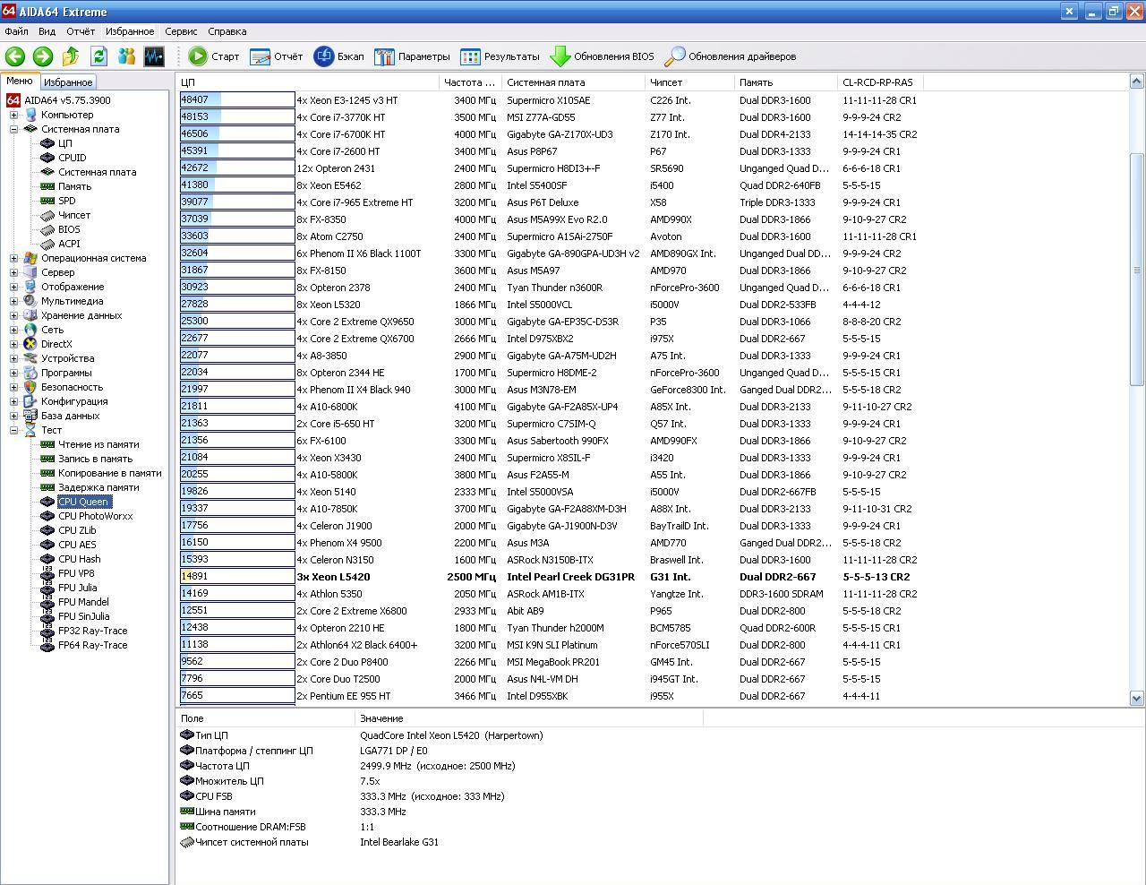Select the BIOS tree item
This screenshot has height=885, width=1146.
coord(69,229)
